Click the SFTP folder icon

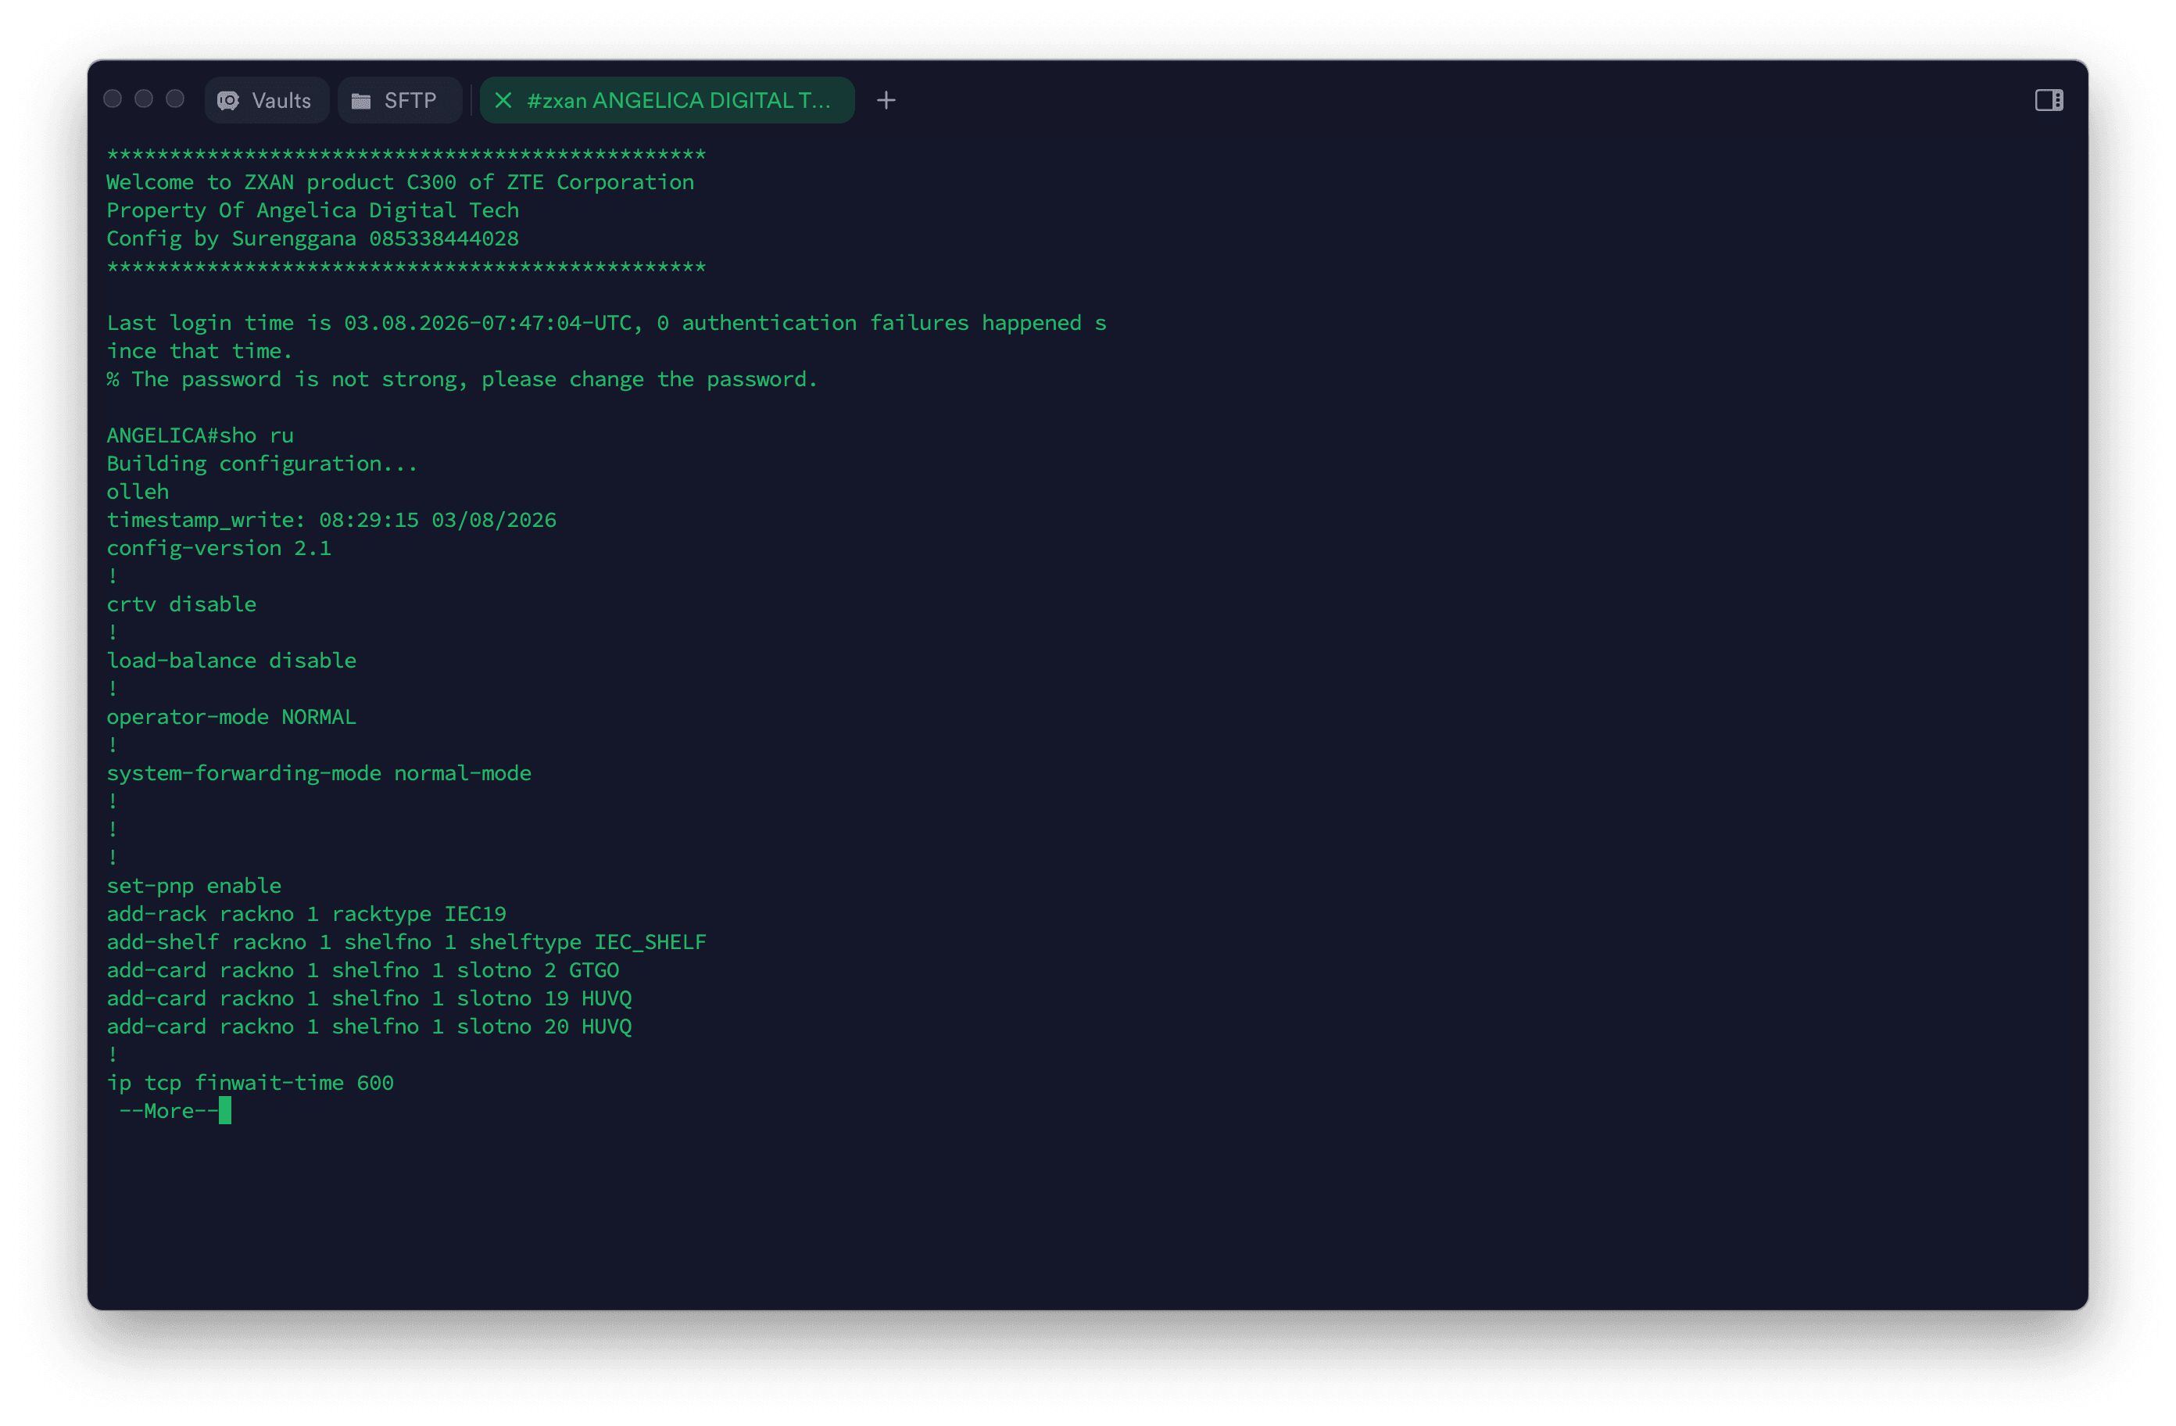[x=361, y=101]
